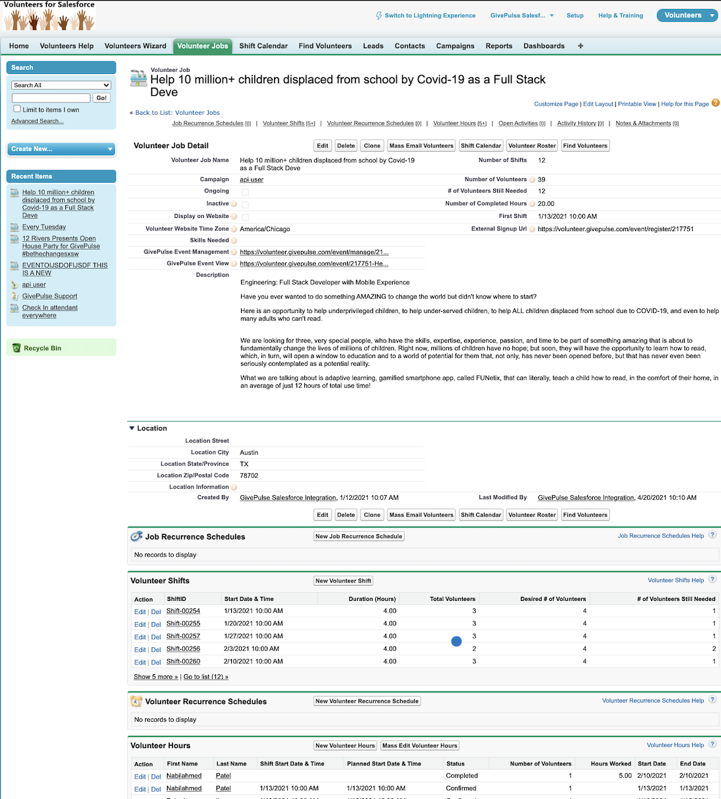This screenshot has height=799, width=721.
Task: Click icon beside Check In attendant everywhere
Action: pyautogui.click(x=15, y=308)
